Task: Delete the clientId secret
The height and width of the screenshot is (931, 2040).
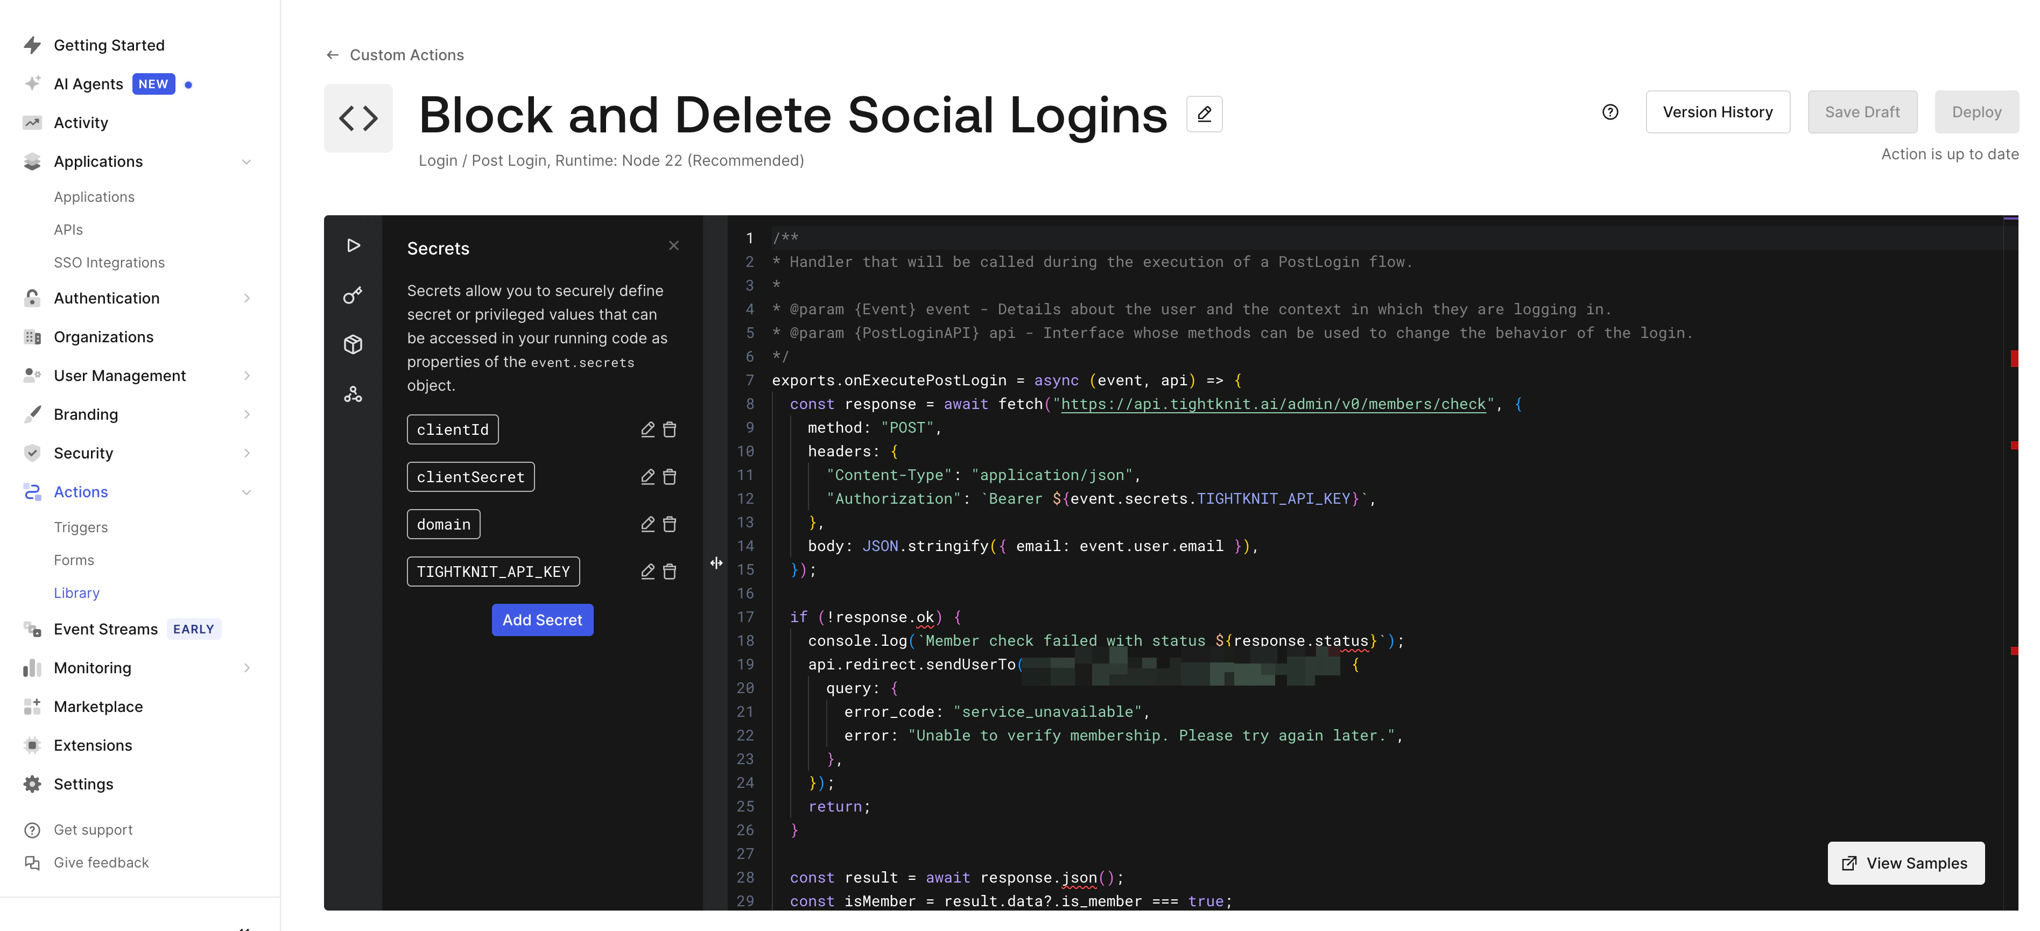Action: coord(670,429)
